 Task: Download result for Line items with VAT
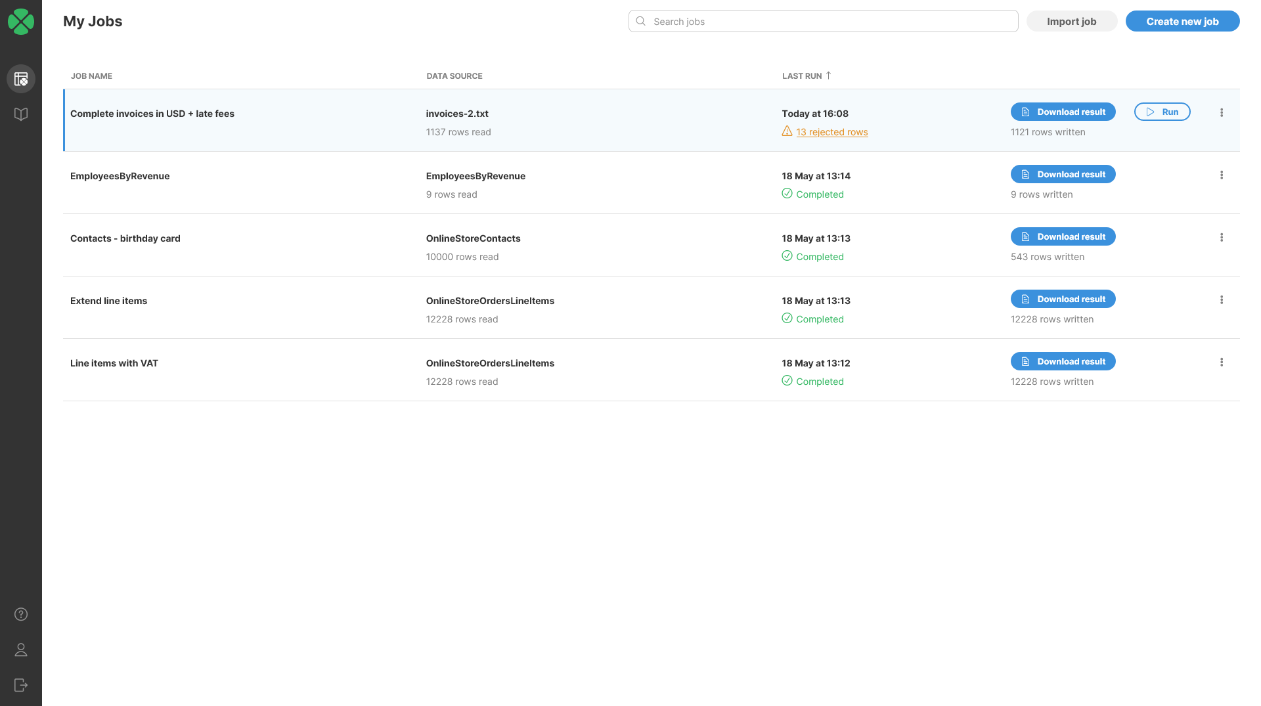[x=1063, y=361]
